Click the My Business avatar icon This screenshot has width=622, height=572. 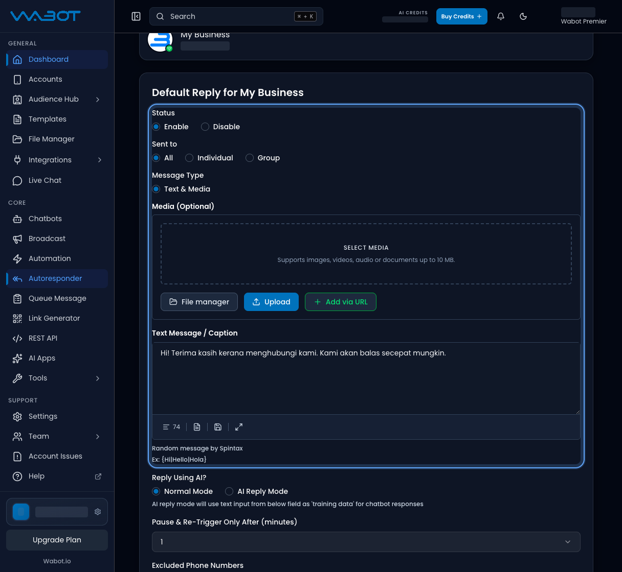pos(160,41)
